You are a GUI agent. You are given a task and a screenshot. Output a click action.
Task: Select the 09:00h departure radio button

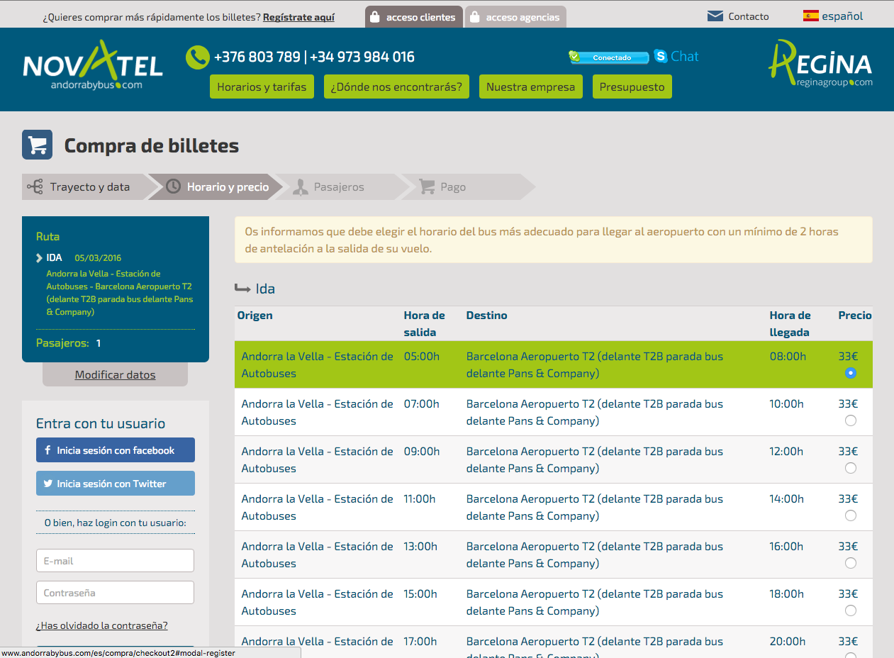point(851,468)
